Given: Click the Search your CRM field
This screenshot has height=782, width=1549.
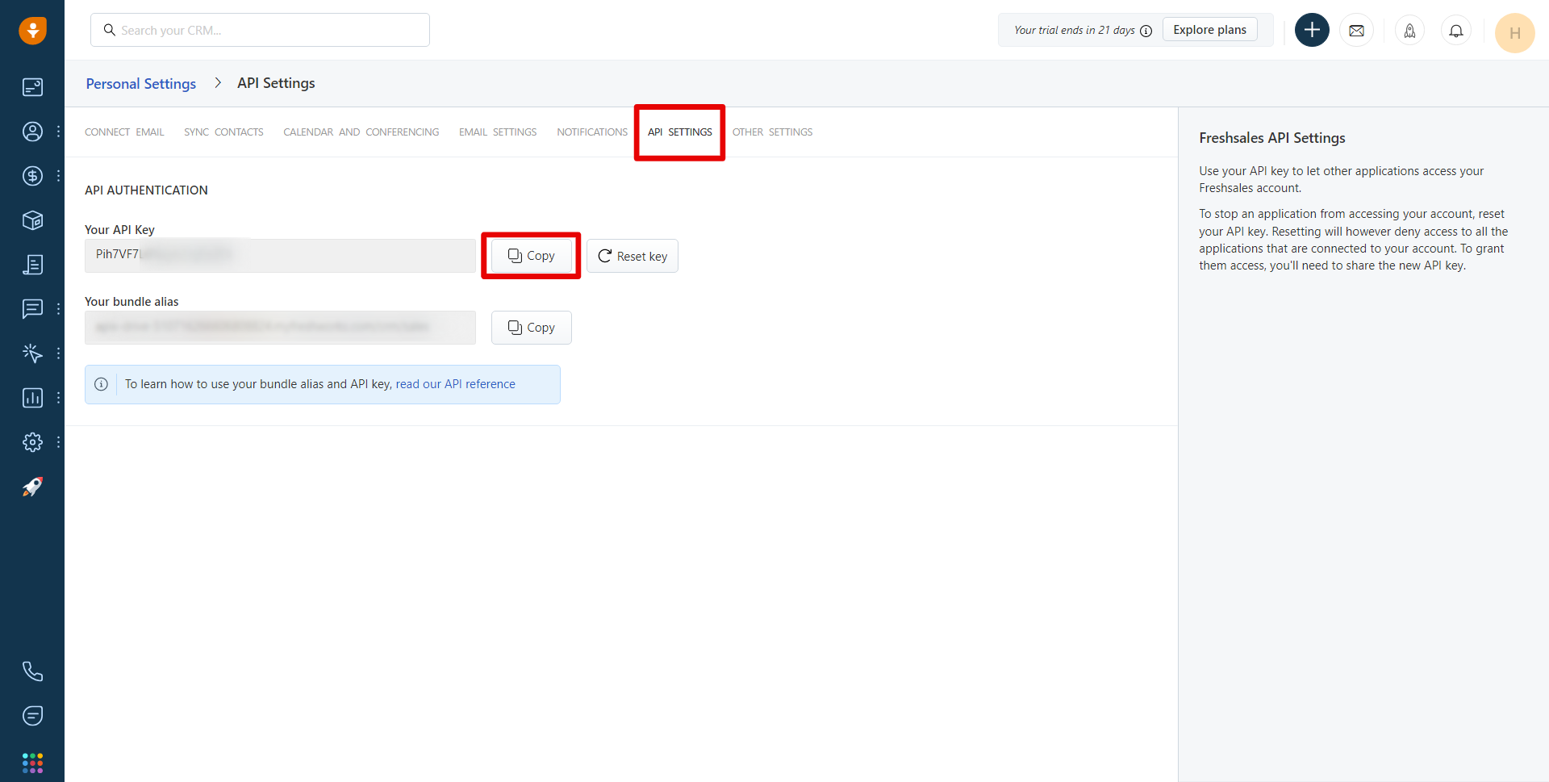Looking at the screenshot, I should [x=260, y=30].
